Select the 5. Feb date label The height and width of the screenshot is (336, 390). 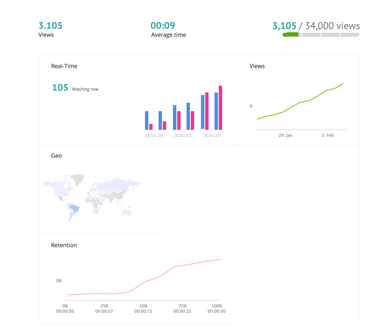[328, 135]
